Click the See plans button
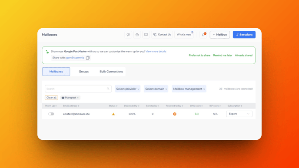Image resolution: width=299 pixels, height=168 pixels. [x=244, y=35]
